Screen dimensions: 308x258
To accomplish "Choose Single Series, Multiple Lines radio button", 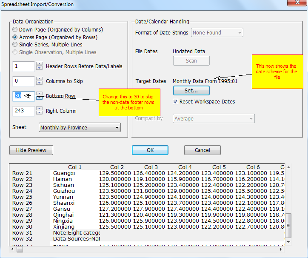I will pos(15,45).
